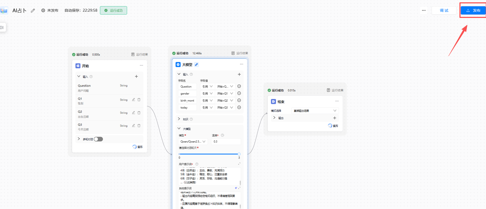Add an input with plus in 开始 node

click(137, 76)
